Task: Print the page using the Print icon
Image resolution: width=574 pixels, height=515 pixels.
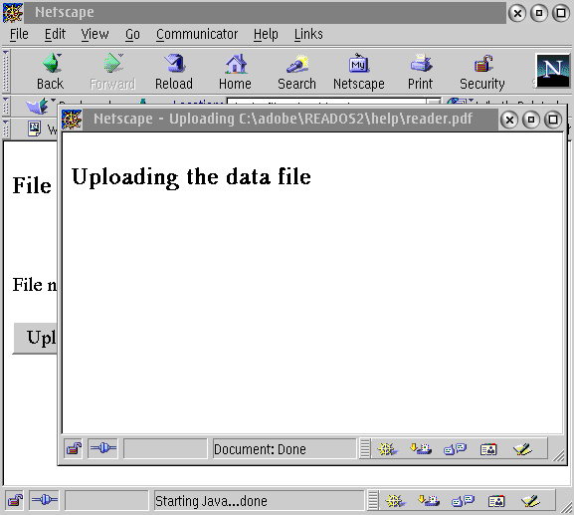Action: (421, 72)
